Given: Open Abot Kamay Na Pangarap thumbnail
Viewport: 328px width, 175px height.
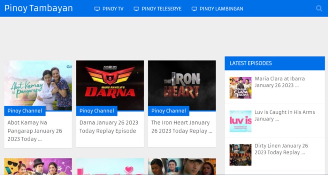Looking at the screenshot, I should click(38, 84).
